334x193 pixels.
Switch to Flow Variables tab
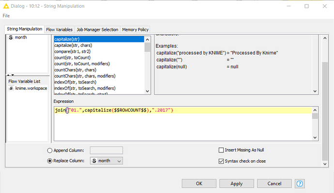[59, 30]
